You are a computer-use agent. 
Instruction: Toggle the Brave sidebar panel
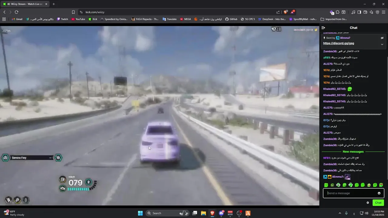point(359,12)
